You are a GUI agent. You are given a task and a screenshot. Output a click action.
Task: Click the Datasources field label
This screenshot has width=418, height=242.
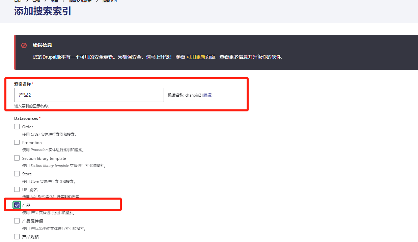(x=26, y=118)
